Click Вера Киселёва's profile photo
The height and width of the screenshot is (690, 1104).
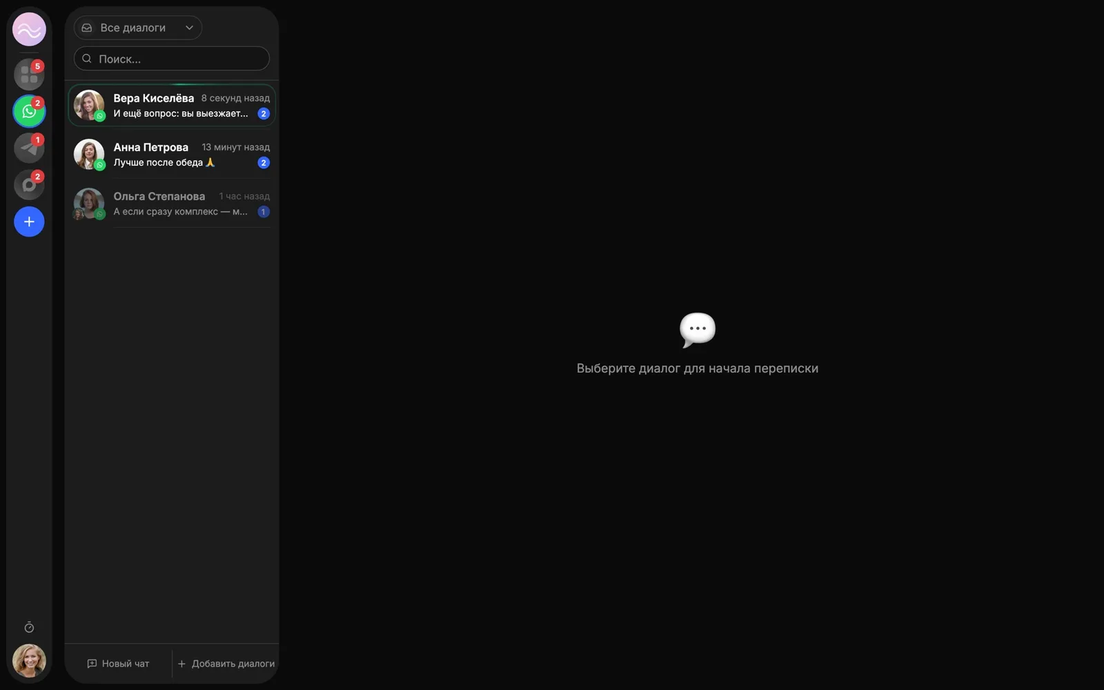pyautogui.click(x=89, y=106)
